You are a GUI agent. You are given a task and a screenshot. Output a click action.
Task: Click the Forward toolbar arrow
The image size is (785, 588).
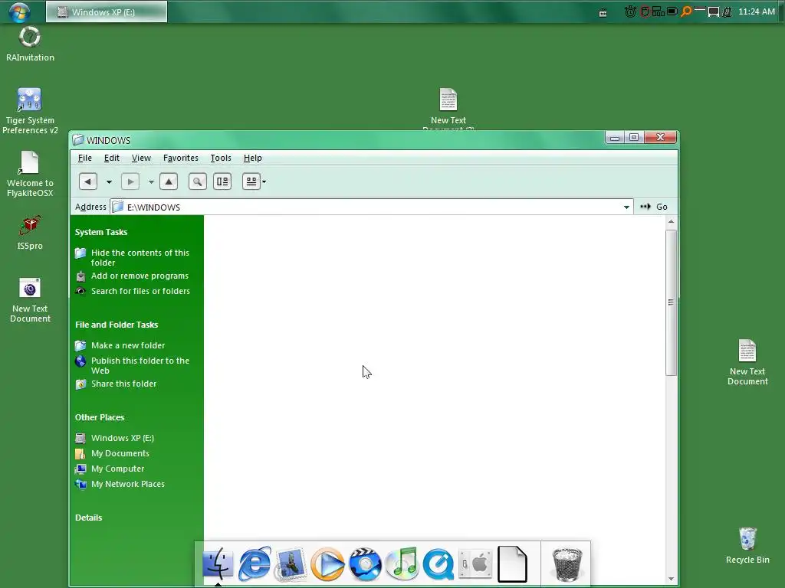[130, 181]
